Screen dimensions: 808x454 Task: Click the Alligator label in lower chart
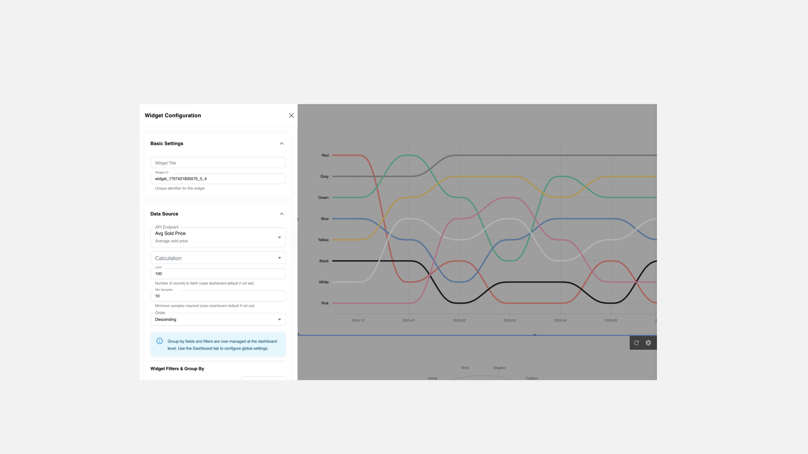point(499,368)
